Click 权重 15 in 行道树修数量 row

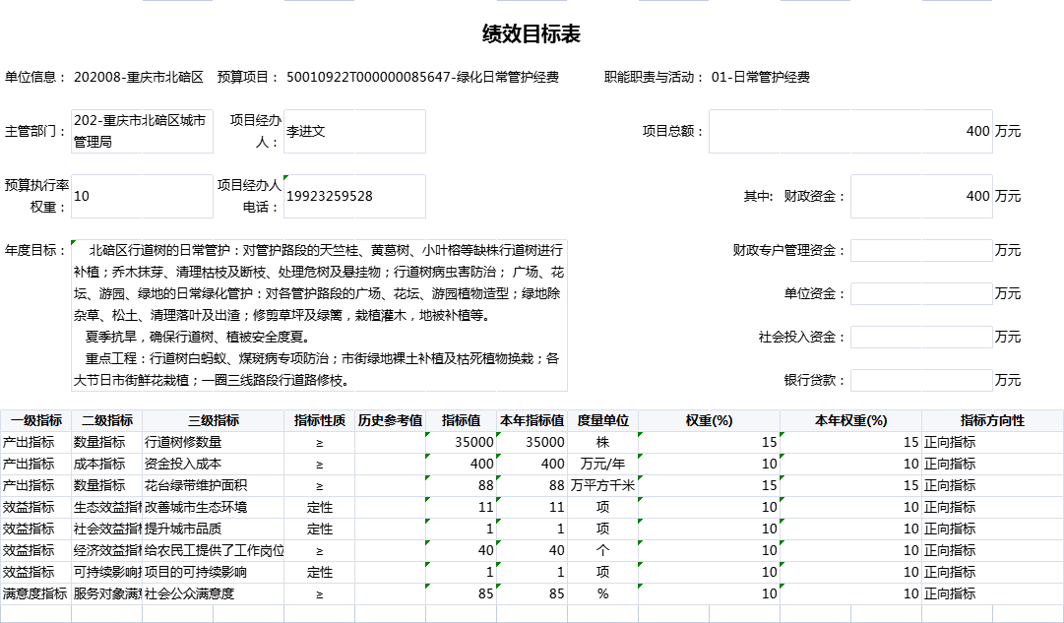tap(709, 443)
